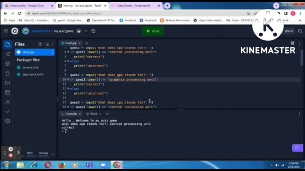Open File Explorer from the taskbar

pyautogui.click(x=20, y=165)
